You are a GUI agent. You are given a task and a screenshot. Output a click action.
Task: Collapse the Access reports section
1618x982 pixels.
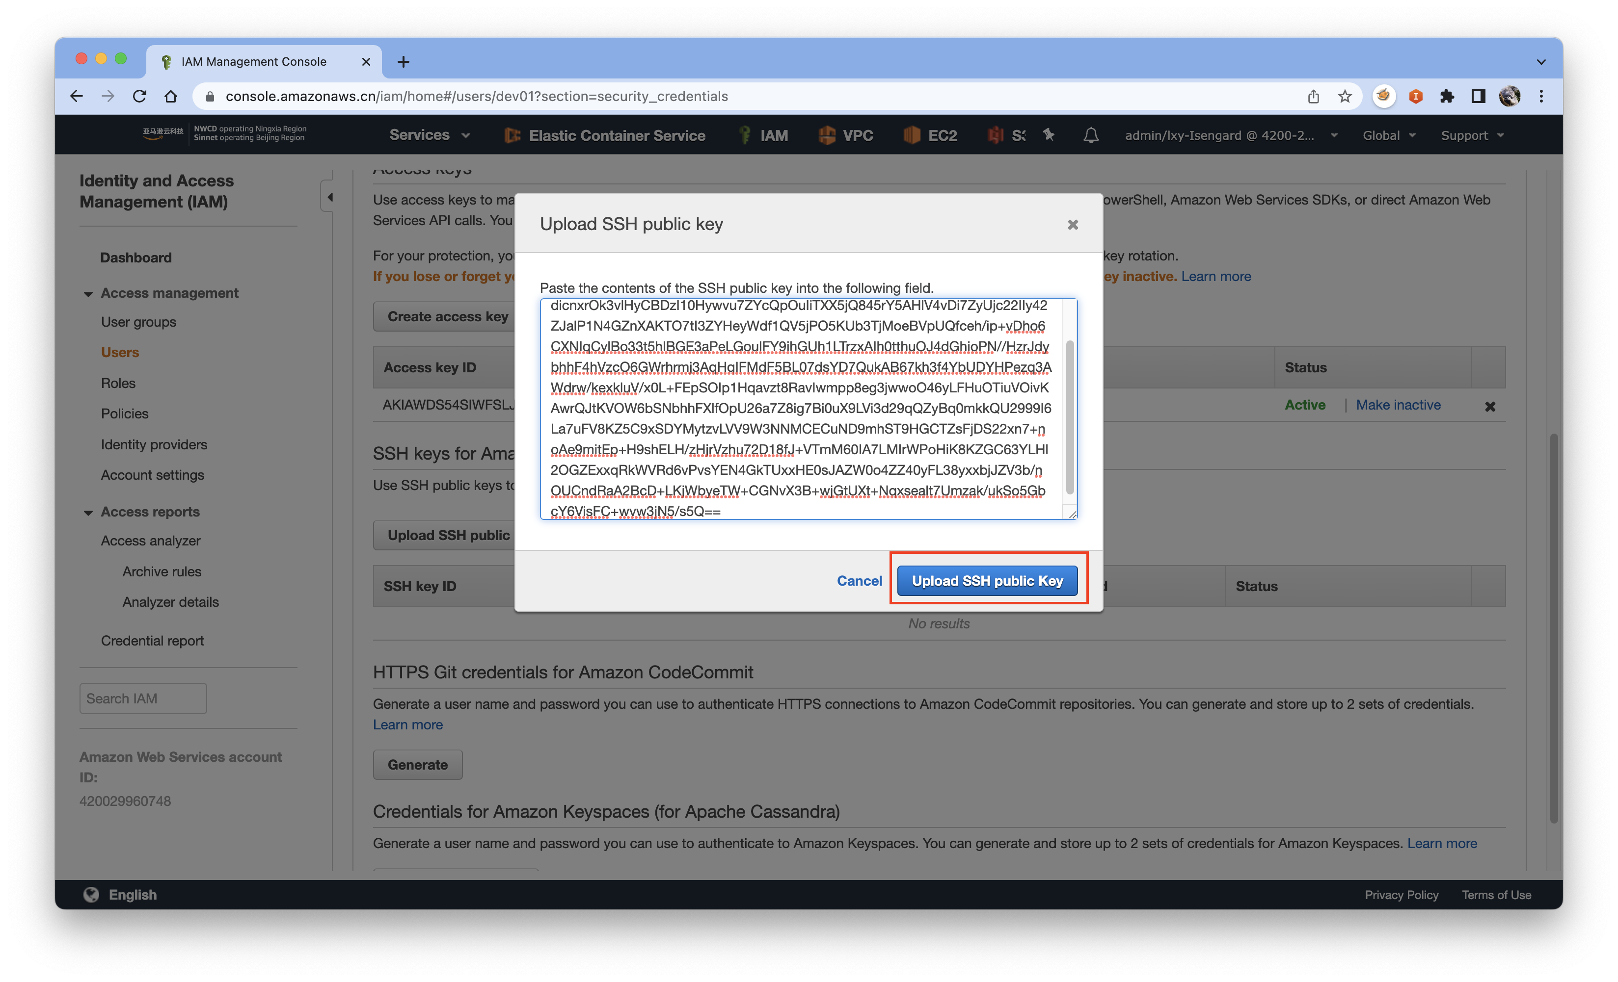click(x=88, y=512)
